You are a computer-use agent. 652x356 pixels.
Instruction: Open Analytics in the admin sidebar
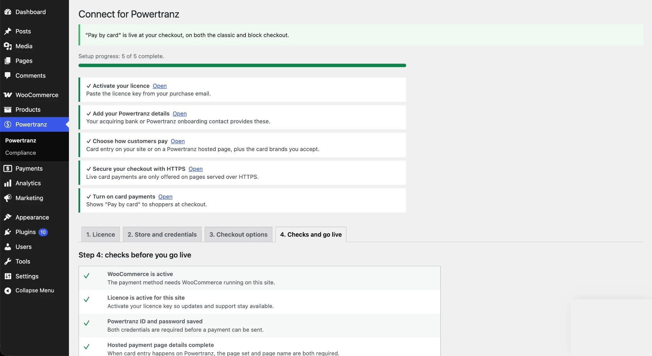point(34,183)
